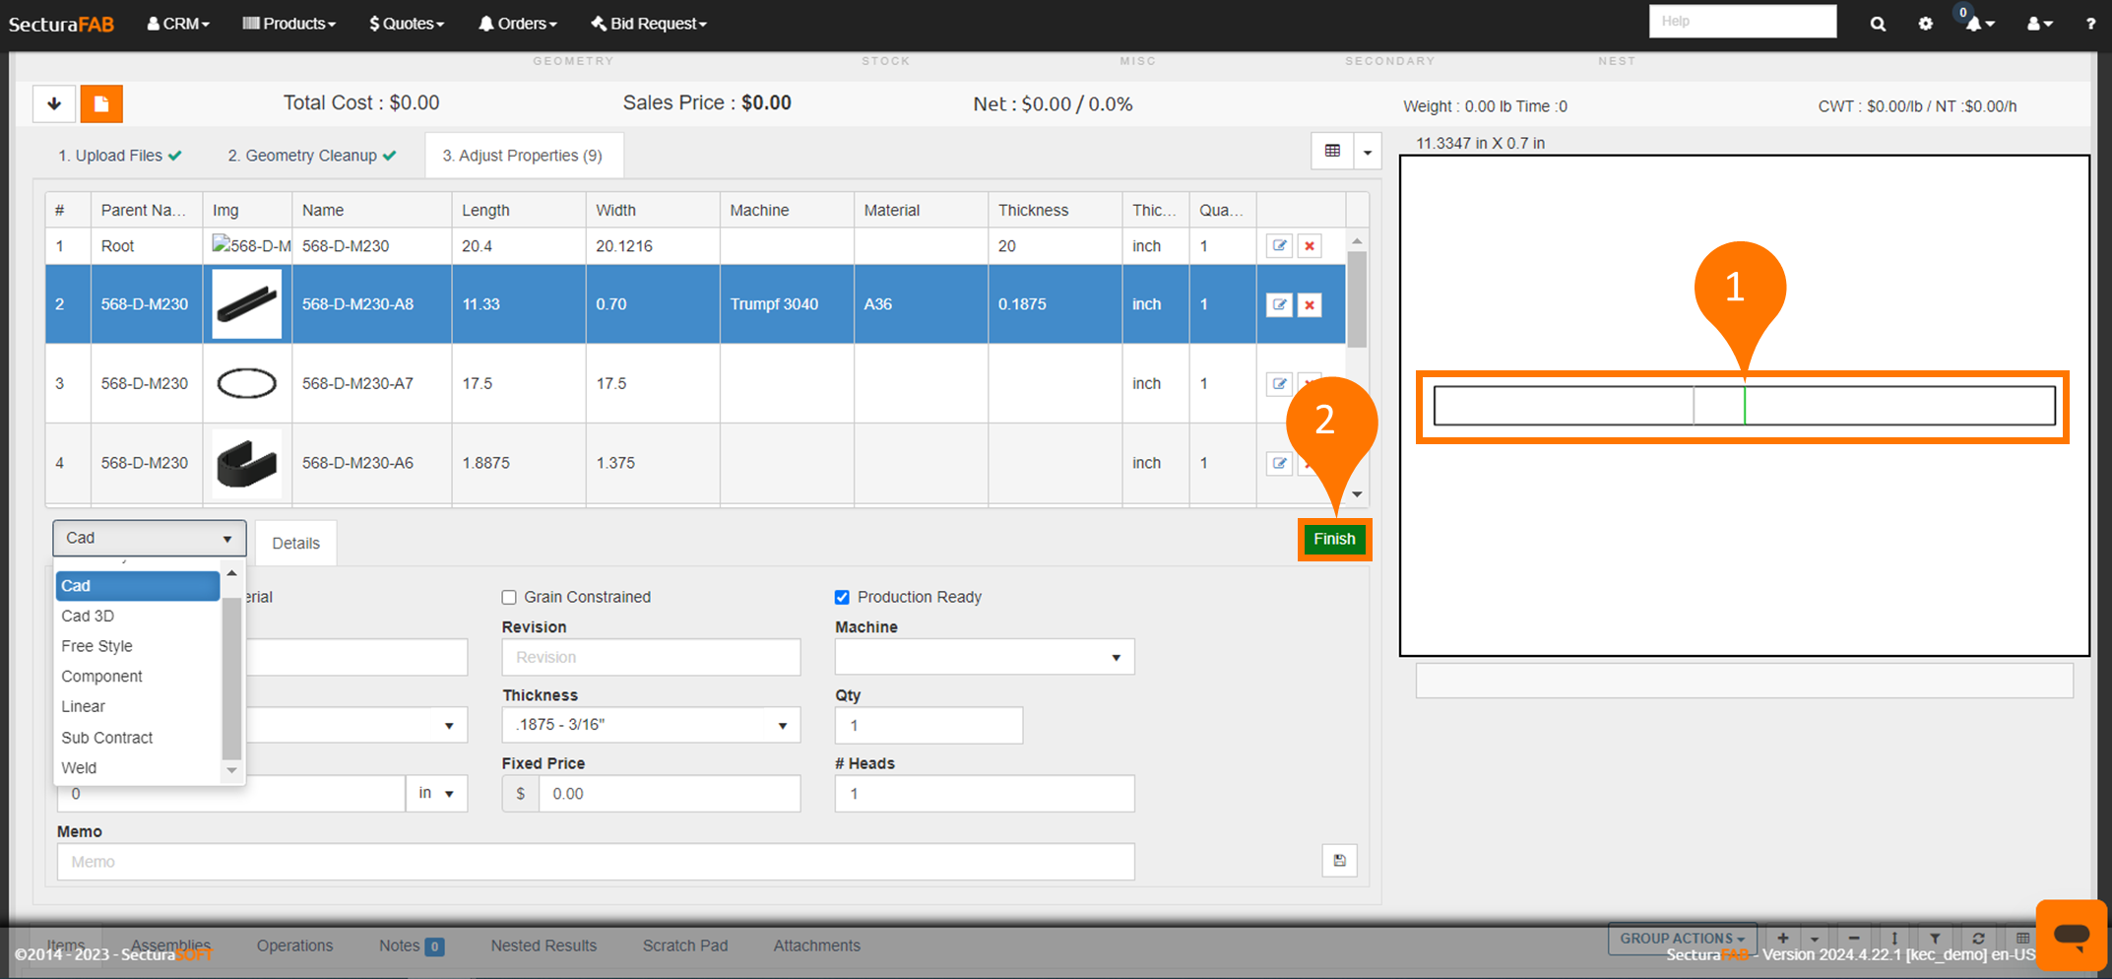
Task: Open the settings gear in top bar
Action: (1925, 24)
